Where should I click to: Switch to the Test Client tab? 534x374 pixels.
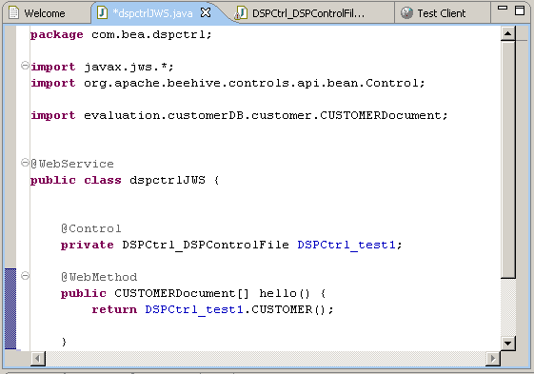click(x=442, y=13)
